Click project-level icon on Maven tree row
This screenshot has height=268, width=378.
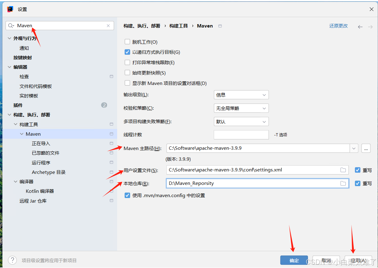click(x=111, y=134)
